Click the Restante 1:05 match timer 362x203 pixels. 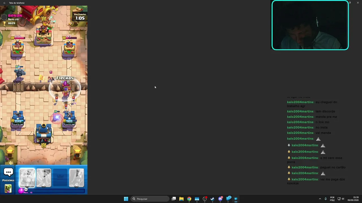[x=80, y=17]
